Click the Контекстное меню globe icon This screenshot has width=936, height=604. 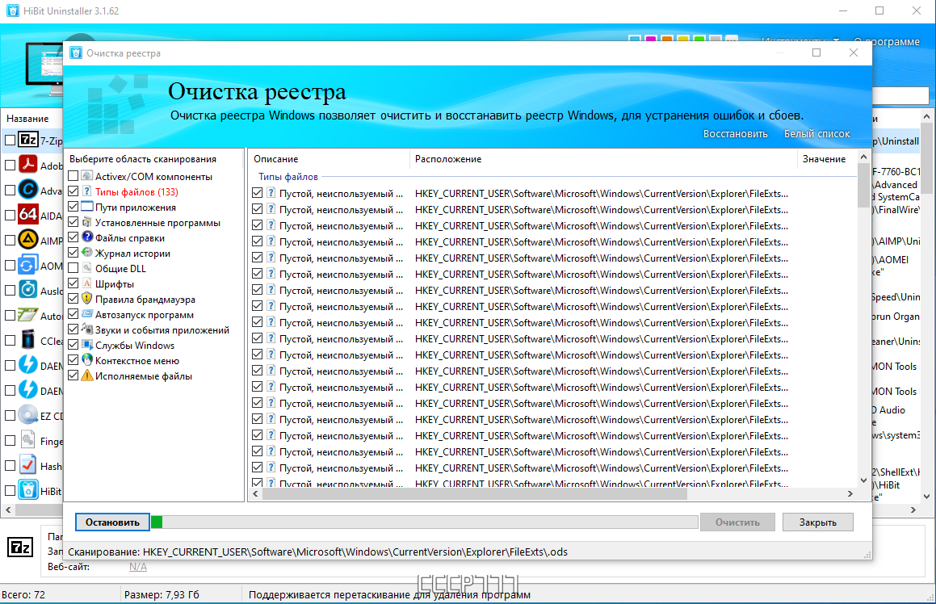click(87, 360)
